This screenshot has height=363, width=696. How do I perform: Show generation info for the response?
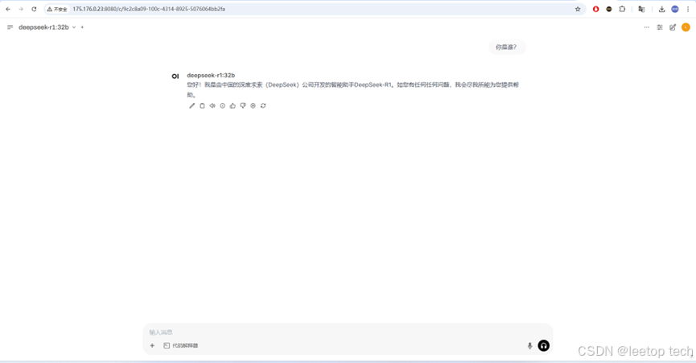pyautogui.click(x=222, y=105)
